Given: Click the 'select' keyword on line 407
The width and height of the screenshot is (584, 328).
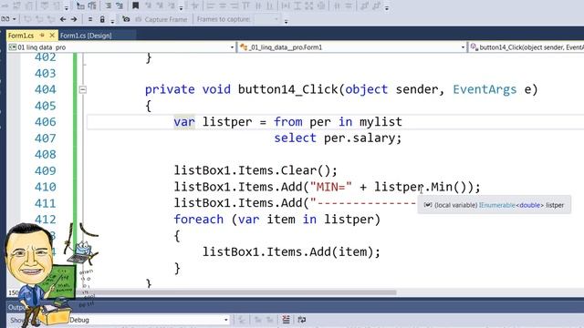Looking at the screenshot, I should coord(295,138).
